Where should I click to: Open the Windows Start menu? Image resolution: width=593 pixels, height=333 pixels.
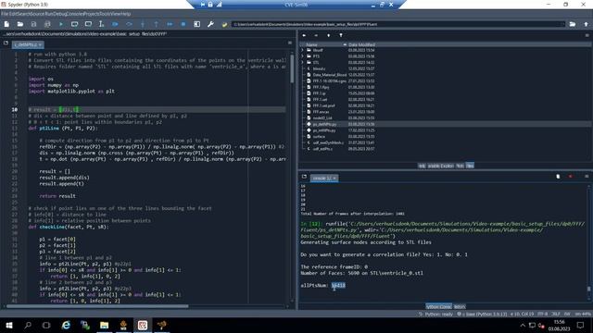coord(9,325)
